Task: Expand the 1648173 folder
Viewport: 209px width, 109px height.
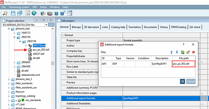Action: click(14, 33)
